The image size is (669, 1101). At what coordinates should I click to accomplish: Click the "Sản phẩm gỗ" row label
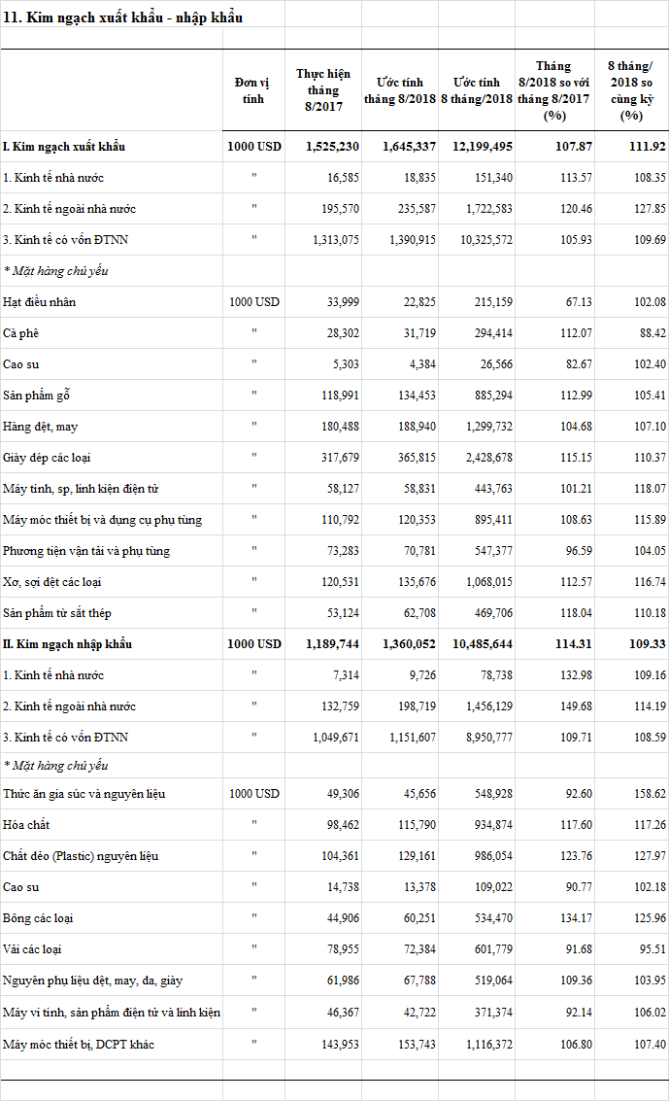[37, 396]
